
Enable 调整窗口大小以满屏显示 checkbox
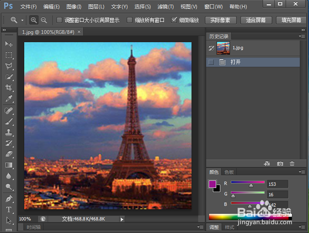click(x=59, y=20)
